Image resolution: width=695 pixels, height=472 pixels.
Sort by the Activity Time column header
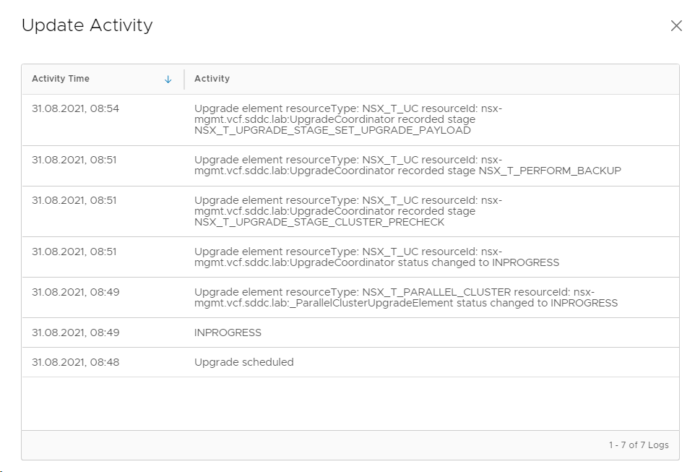pos(61,79)
